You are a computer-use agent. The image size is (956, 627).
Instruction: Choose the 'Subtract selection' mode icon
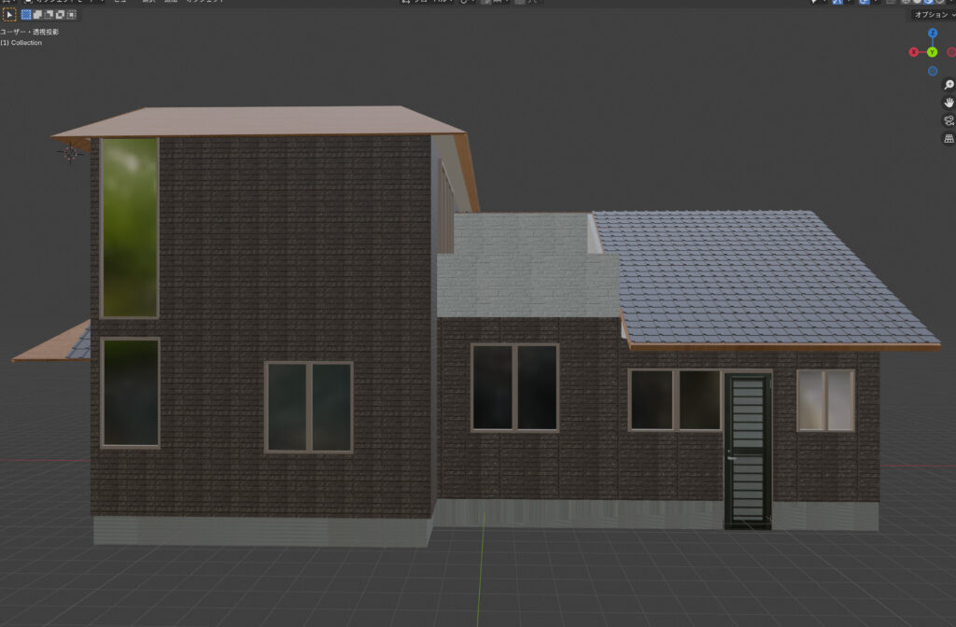pyautogui.click(x=49, y=15)
